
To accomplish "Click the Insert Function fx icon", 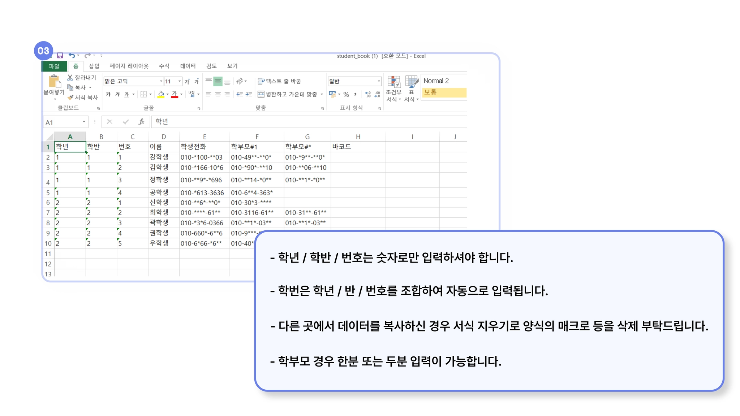I will pos(141,122).
